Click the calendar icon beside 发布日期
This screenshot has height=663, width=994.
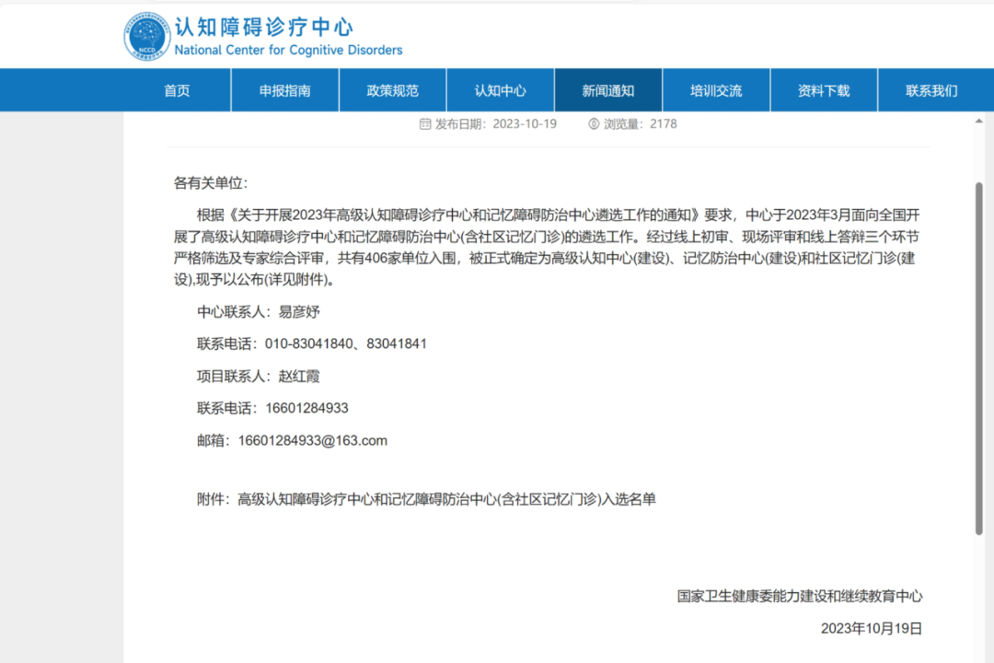pos(425,123)
